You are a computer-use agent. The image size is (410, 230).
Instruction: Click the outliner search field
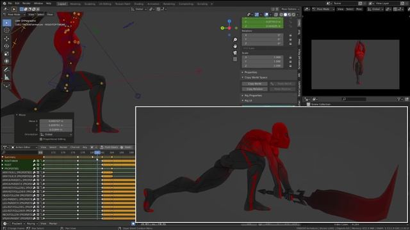354,100
